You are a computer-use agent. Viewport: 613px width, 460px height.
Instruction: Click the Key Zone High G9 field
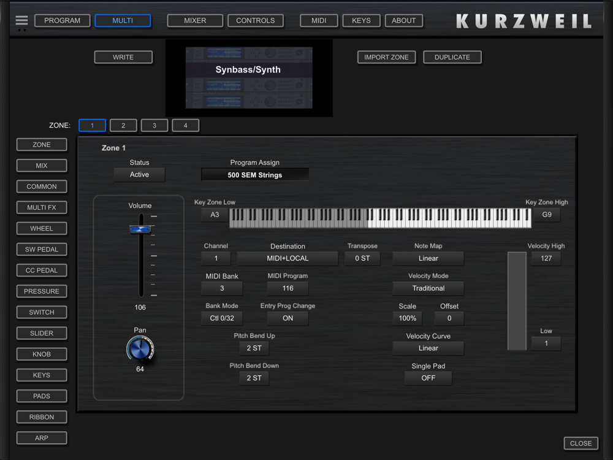coord(547,215)
